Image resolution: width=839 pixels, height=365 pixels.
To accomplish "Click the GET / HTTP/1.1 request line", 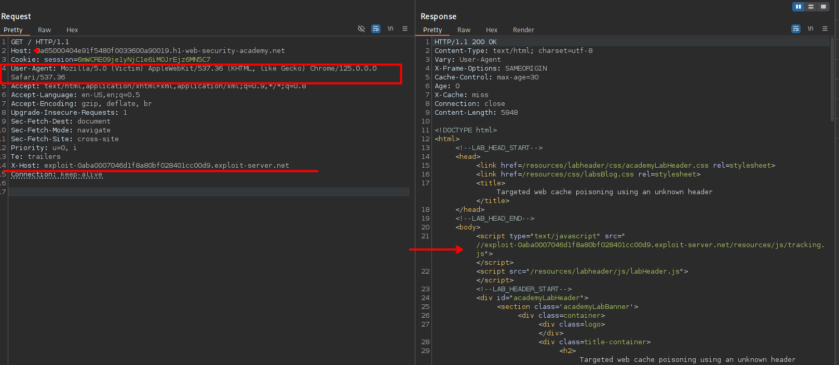I will pyautogui.click(x=40, y=42).
